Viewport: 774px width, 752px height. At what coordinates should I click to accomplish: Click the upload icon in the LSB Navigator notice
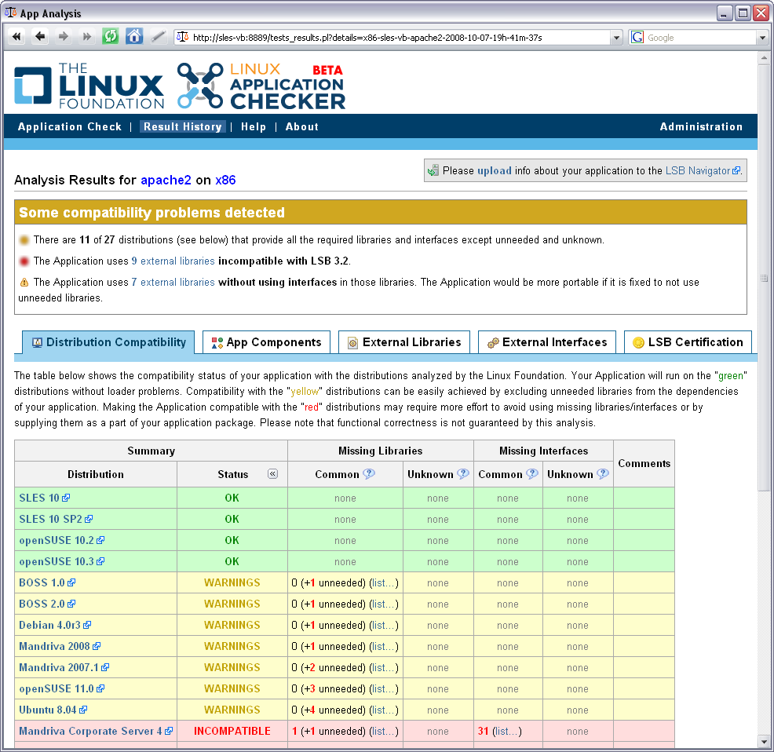(x=433, y=171)
